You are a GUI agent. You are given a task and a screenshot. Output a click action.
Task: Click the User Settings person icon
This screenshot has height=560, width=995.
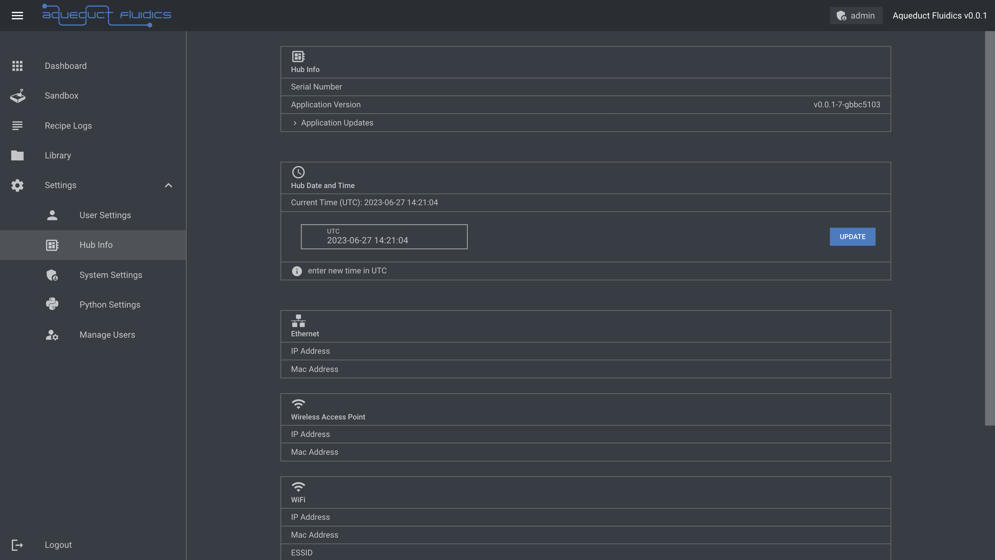[52, 215]
